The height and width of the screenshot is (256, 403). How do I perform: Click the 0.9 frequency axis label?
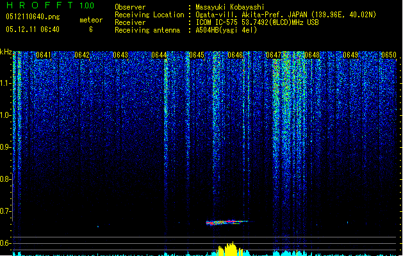tap(6, 147)
